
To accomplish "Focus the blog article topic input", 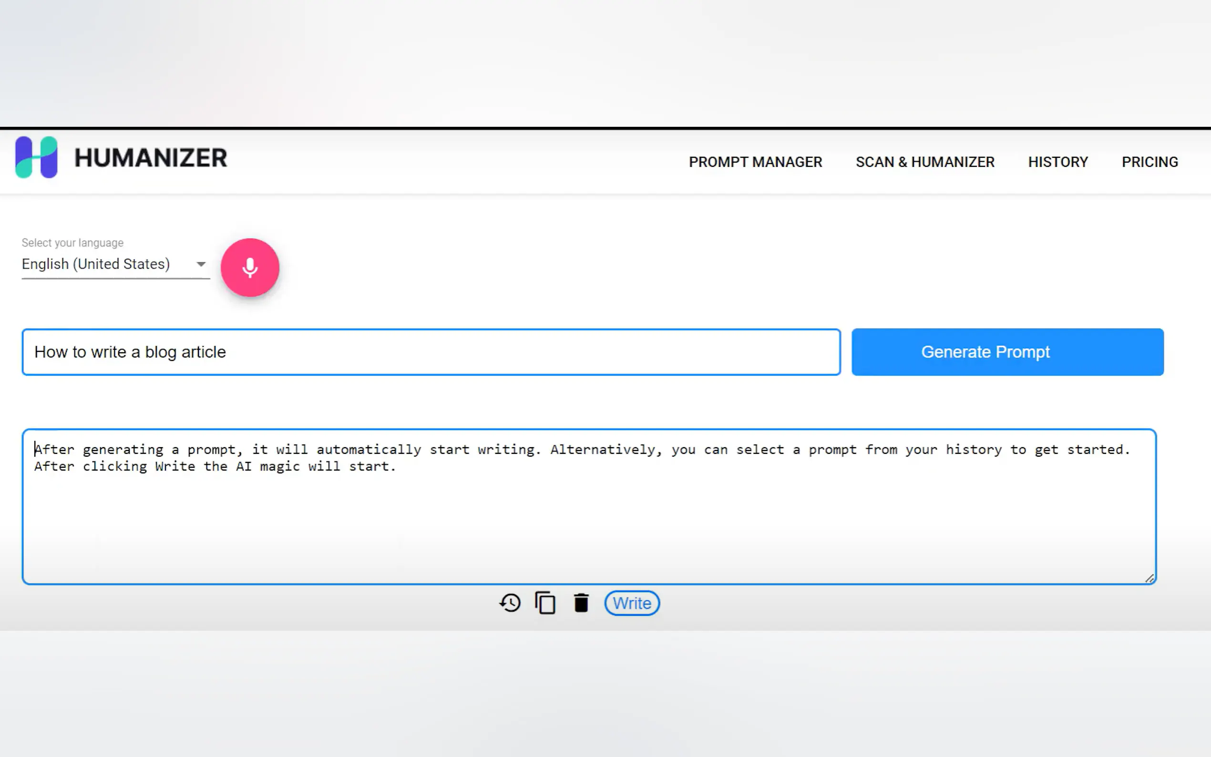I will coord(431,352).
